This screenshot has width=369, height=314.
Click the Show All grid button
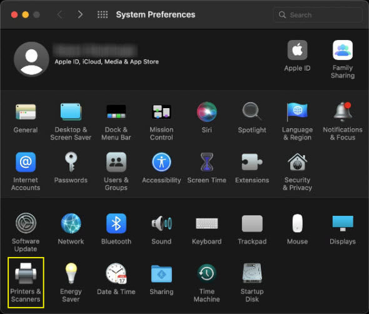pyautogui.click(x=103, y=14)
